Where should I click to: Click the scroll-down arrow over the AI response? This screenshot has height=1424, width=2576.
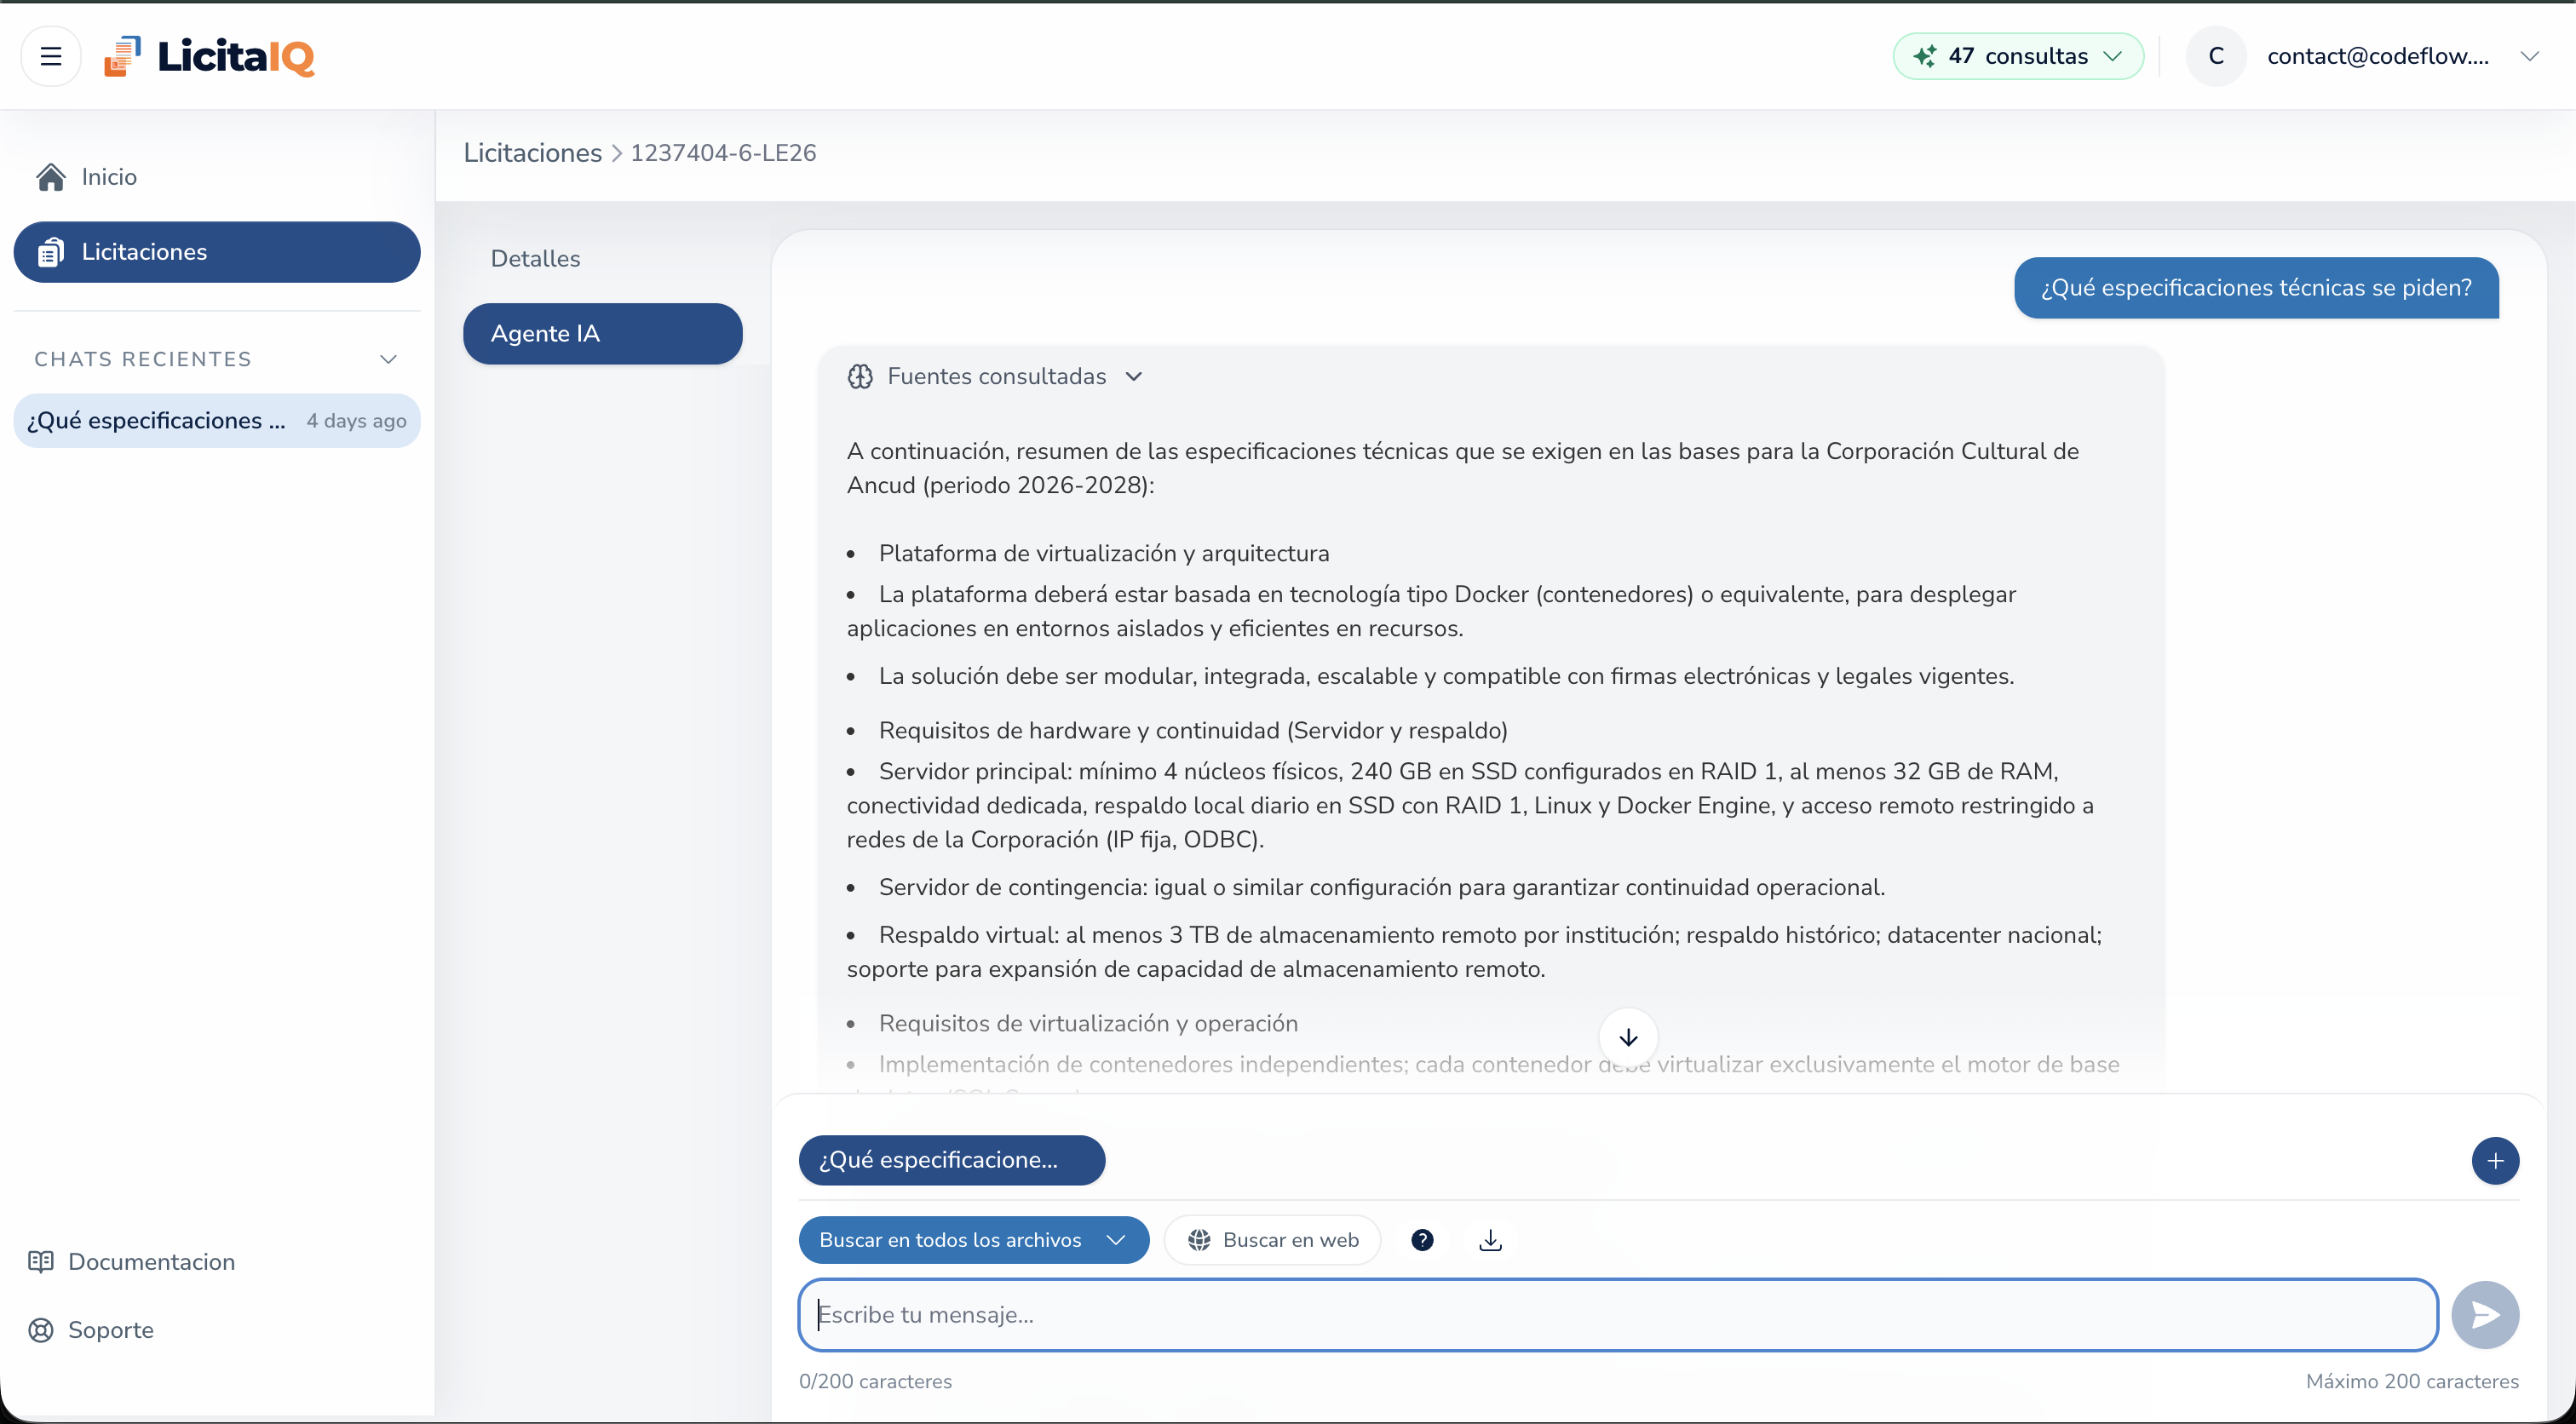[x=1627, y=1036]
